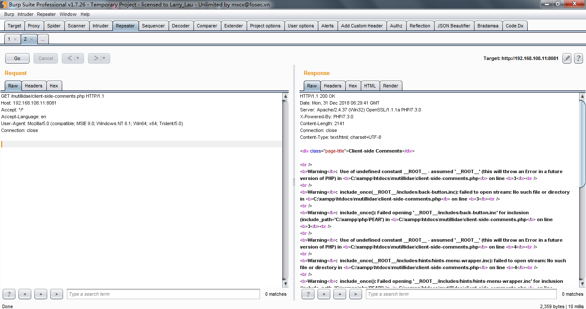The height and width of the screenshot is (309, 586).
Task: Click the response vertical scrollbar thumb
Action: pos(582,144)
